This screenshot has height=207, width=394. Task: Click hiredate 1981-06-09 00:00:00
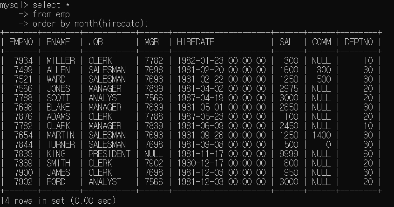pyautogui.click(x=221, y=126)
